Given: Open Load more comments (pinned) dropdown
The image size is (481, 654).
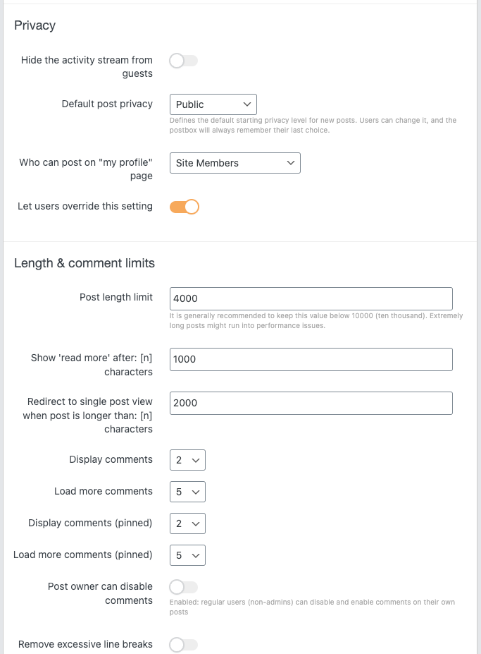Looking at the screenshot, I should (187, 555).
